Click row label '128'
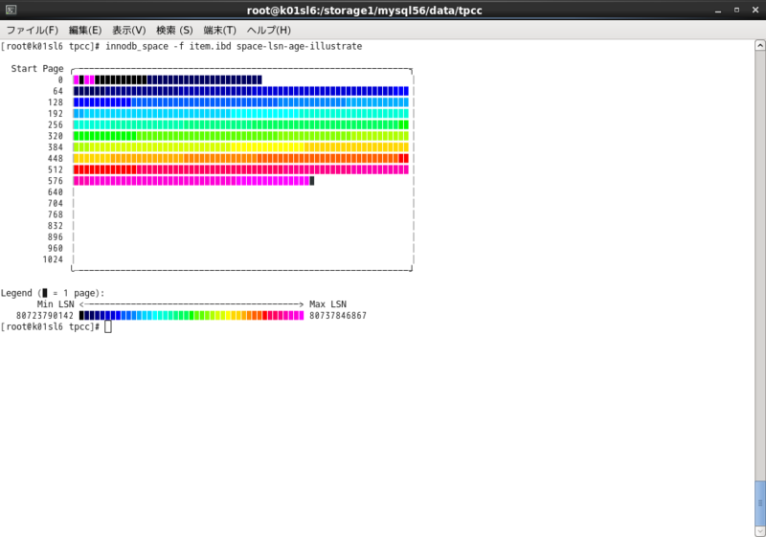Image resolution: width=766 pixels, height=537 pixels. pos(56,102)
